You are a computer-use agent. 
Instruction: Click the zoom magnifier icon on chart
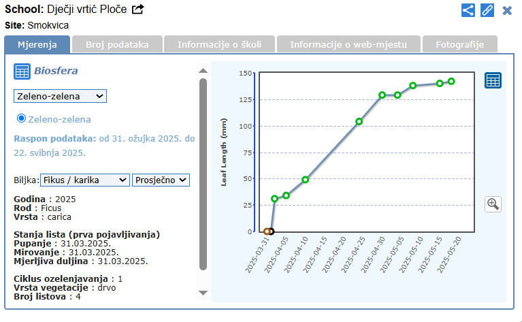(x=493, y=204)
